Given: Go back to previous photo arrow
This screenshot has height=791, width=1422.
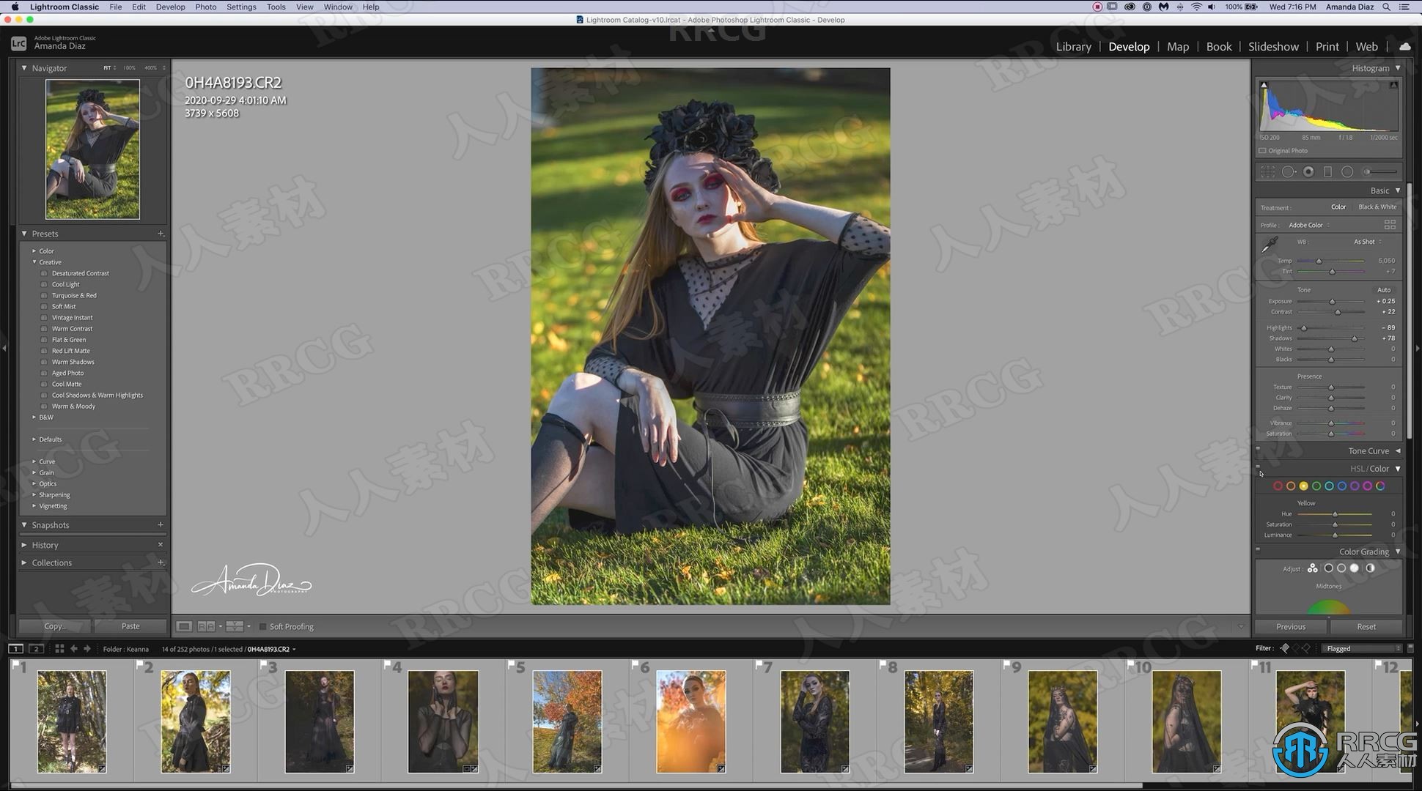Looking at the screenshot, I should click(x=74, y=649).
